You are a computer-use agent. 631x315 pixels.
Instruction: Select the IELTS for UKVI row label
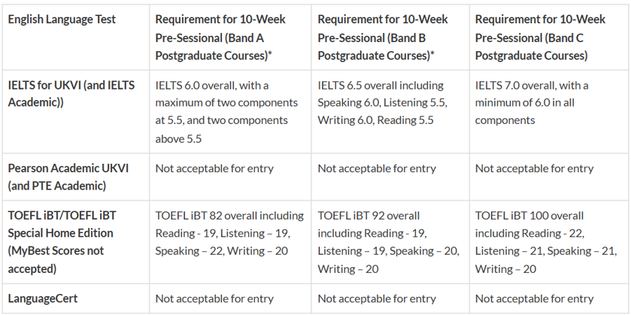pos(71,94)
